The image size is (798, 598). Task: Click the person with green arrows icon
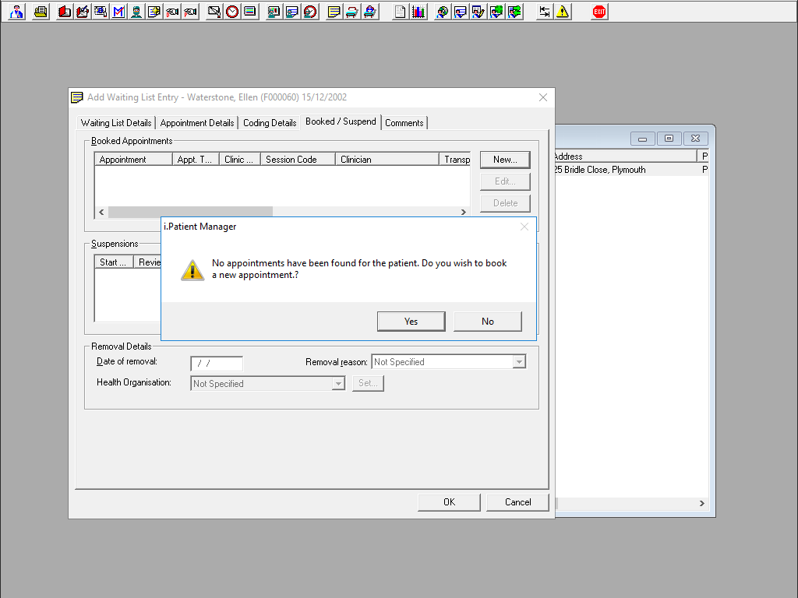click(x=514, y=11)
